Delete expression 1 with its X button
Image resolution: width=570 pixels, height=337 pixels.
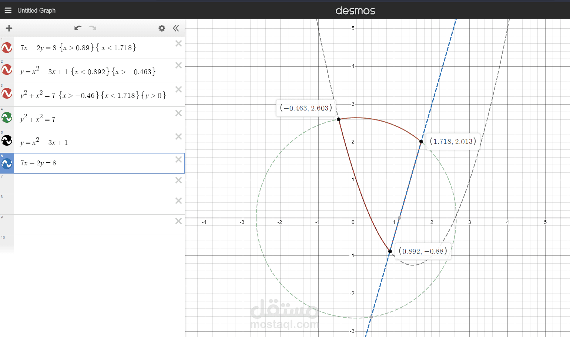click(x=178, y=43)
